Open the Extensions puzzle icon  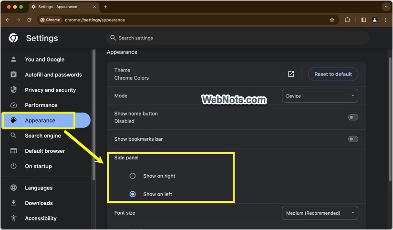tap(347, 20)
